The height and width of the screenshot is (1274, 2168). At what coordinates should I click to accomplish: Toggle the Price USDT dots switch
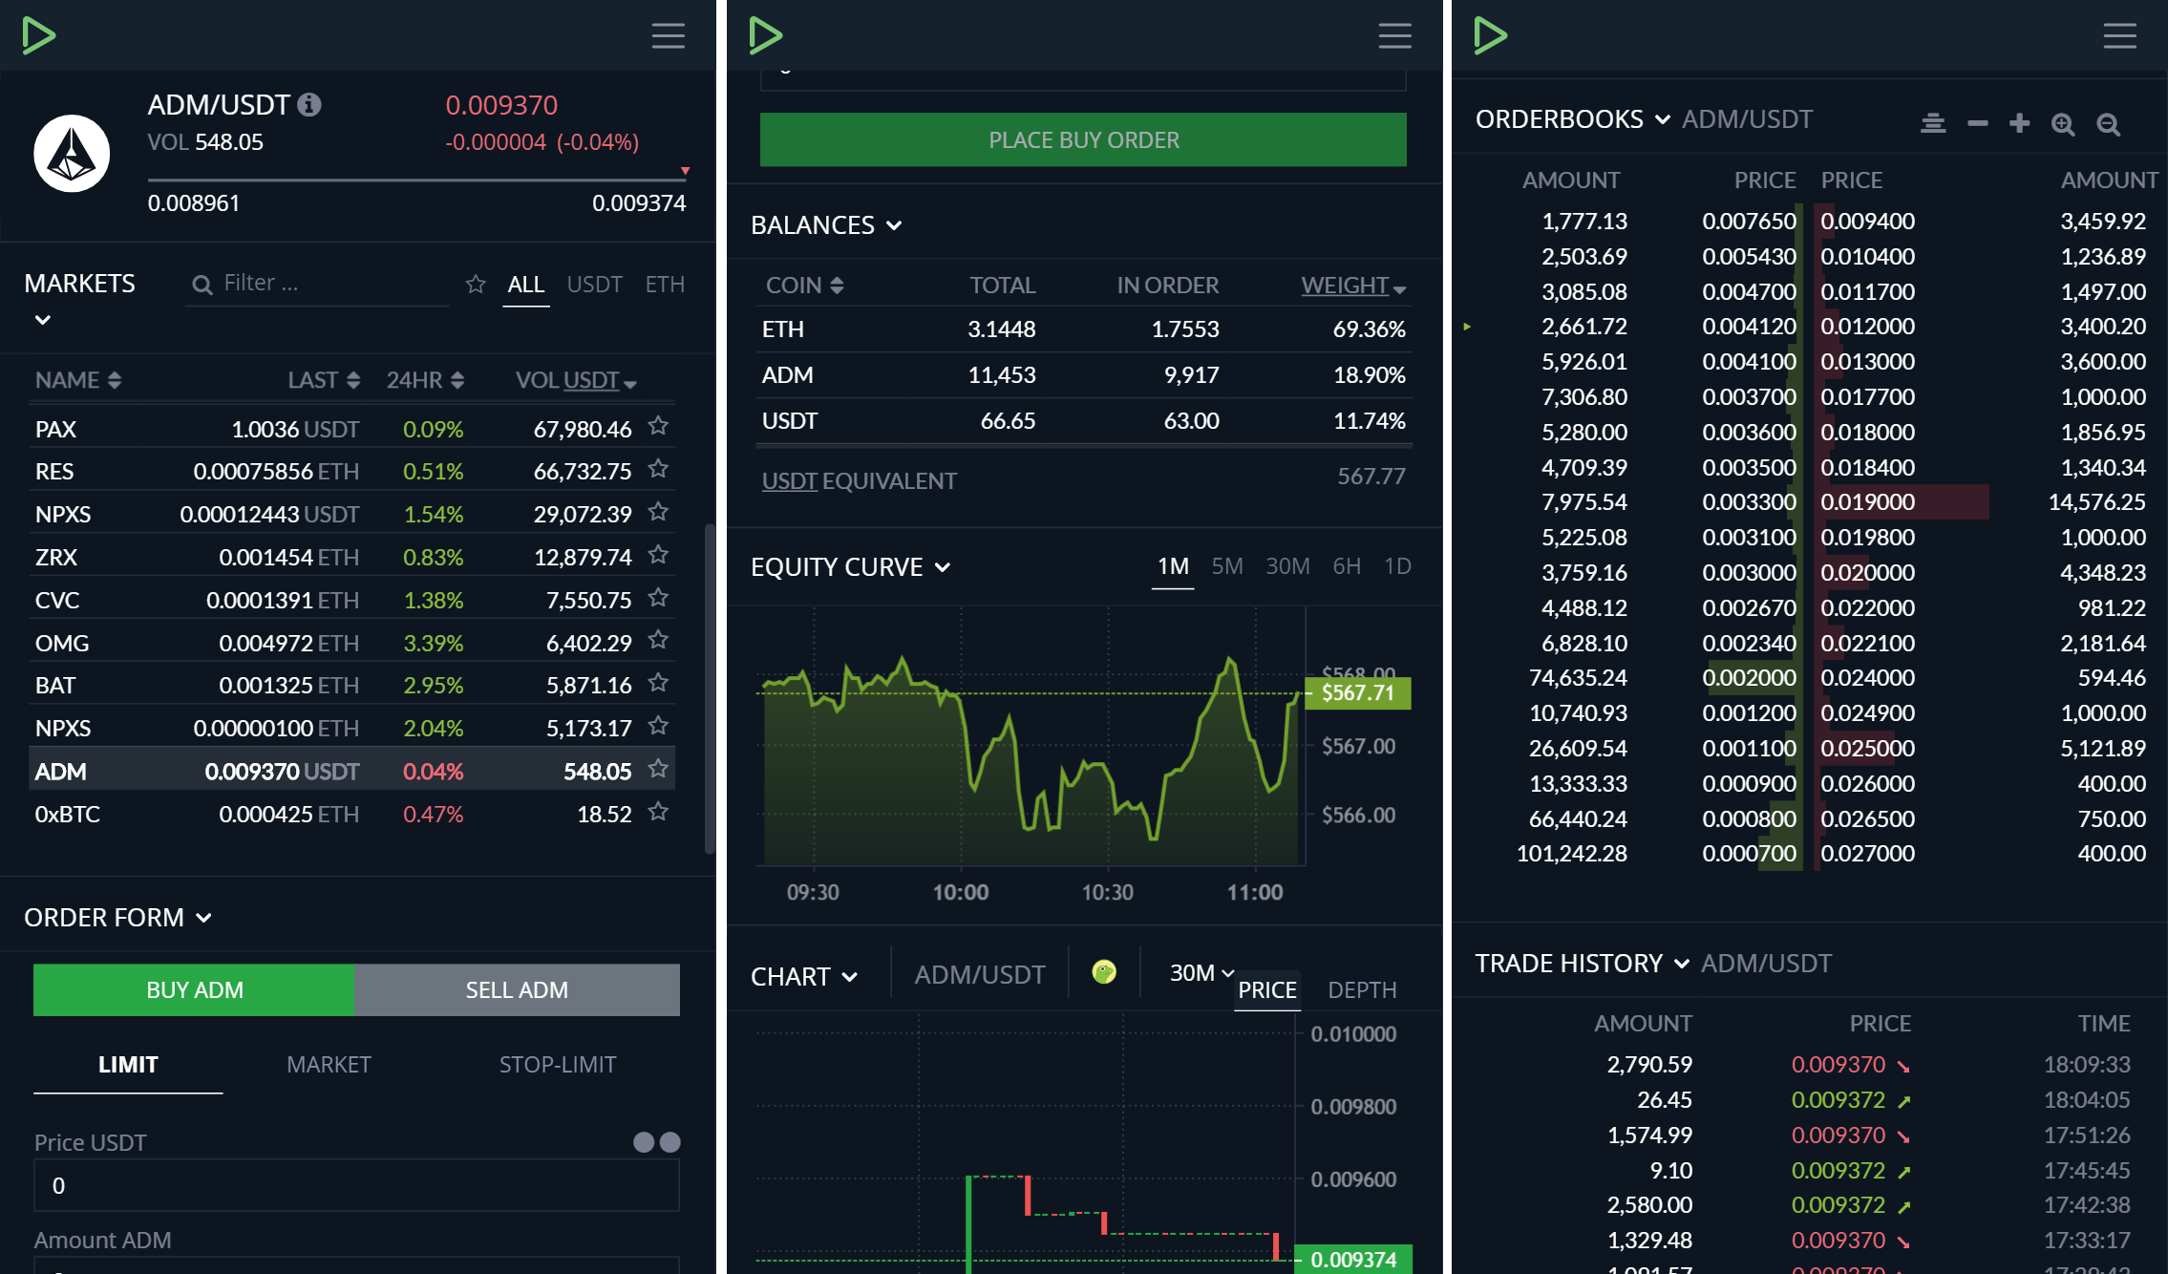click(x=657, y=1142)
